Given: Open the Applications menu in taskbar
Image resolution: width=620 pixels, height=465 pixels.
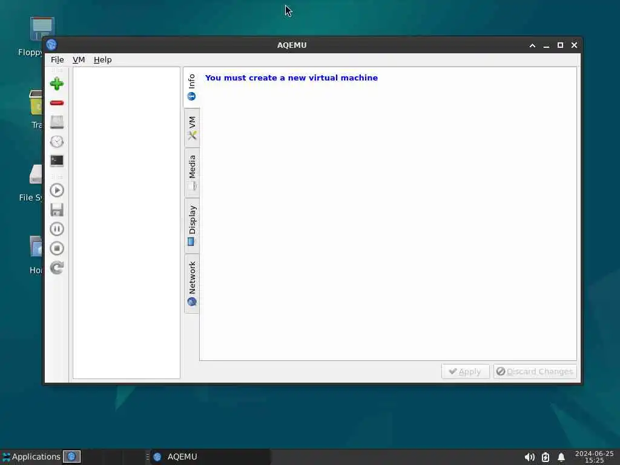Looking at the screenshot, I should (x=31, y=457).
